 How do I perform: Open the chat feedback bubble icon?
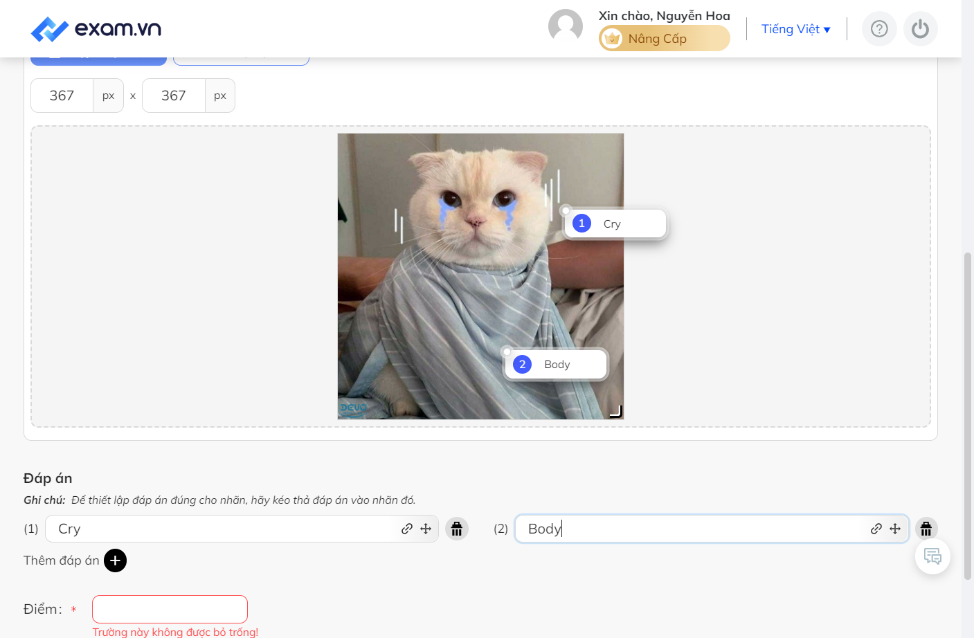(932, 556)
